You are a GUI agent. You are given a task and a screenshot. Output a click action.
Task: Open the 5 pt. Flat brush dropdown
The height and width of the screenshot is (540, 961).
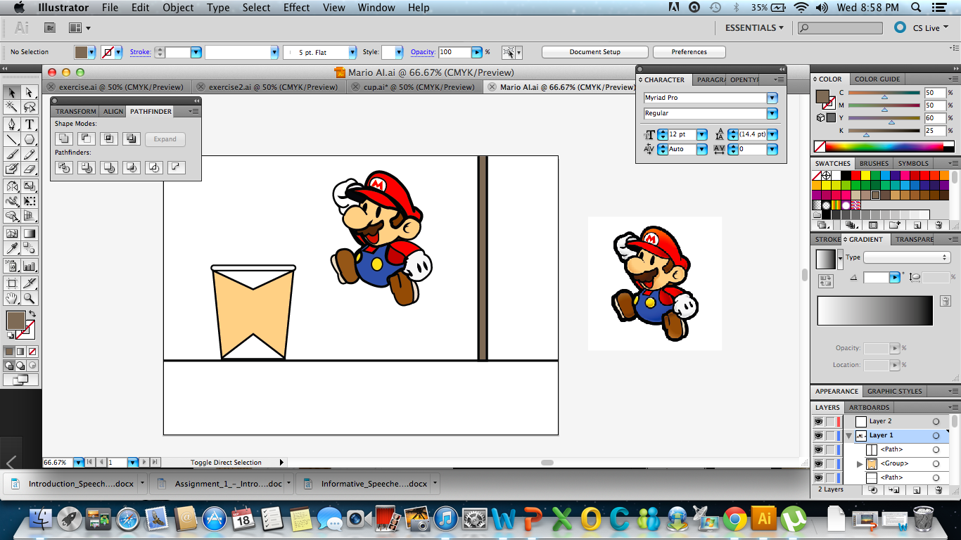(x=352, y=52)
